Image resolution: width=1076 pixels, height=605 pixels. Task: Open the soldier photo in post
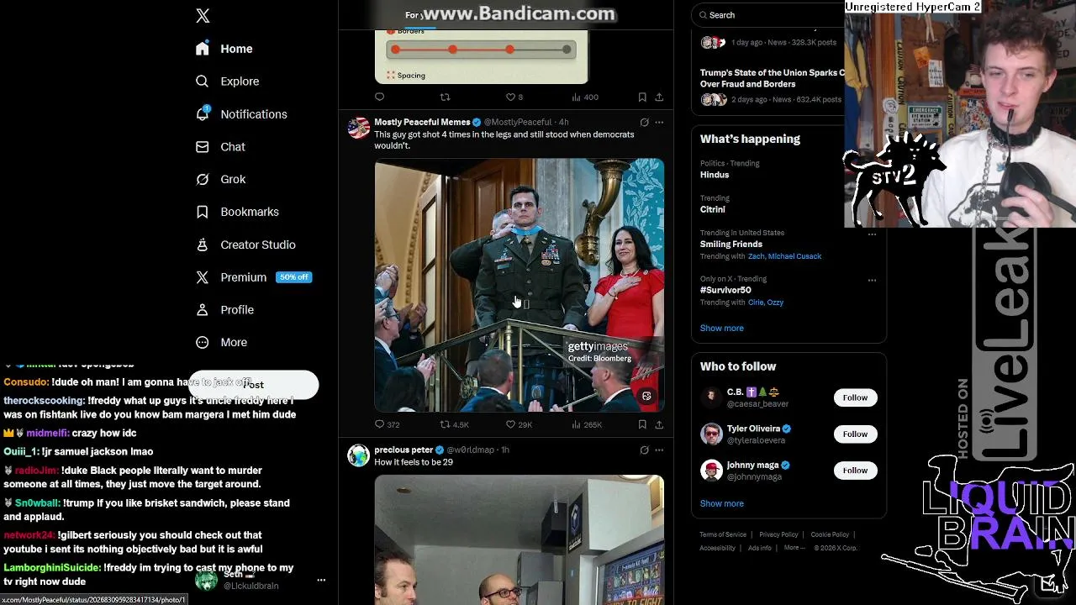520,286
